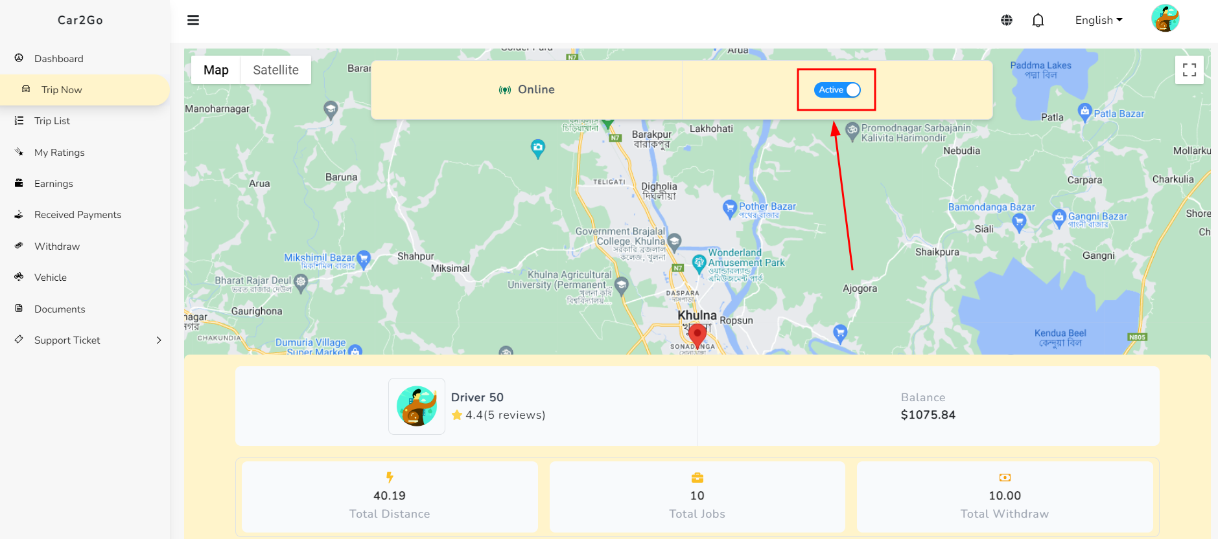This screenshot has height=539, width=1218.
Task: Click the Balance $1075.84 value
Action: point(928,415)
